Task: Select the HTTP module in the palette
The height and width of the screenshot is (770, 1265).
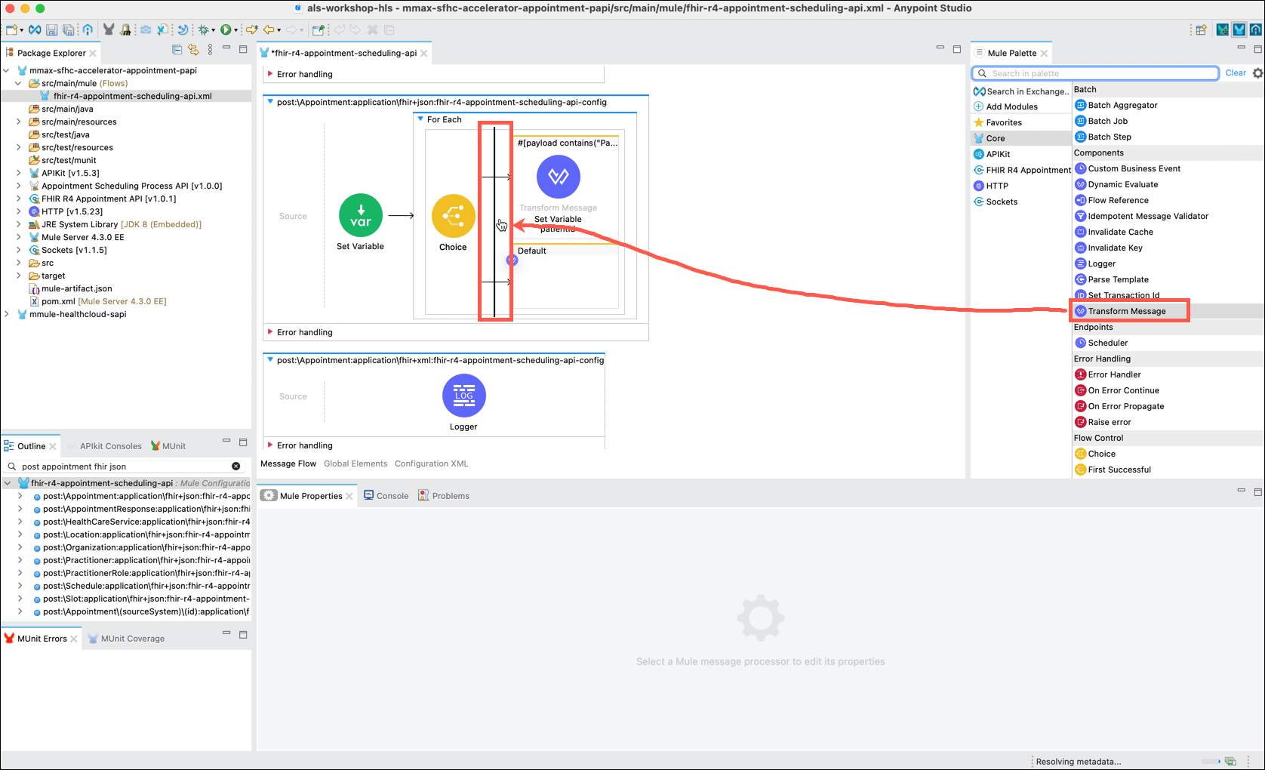Action: [991, 186]
